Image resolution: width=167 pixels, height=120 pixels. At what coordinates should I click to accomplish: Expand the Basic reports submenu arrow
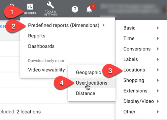158,28
